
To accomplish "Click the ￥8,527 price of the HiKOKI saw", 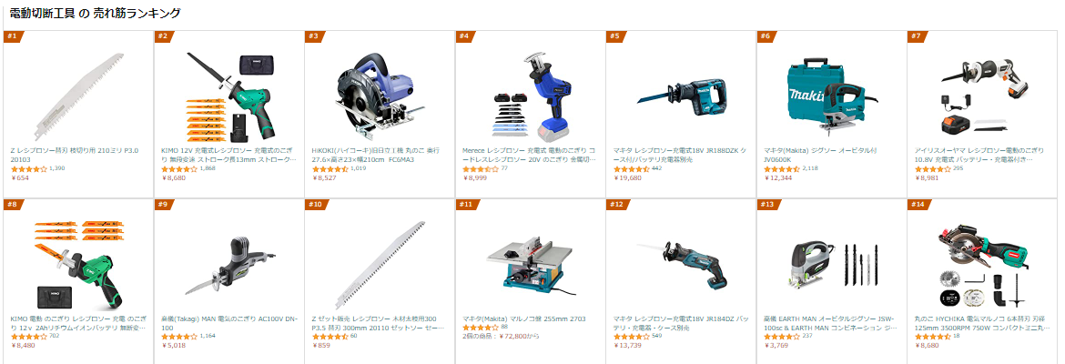I will (x=323, y=178).
